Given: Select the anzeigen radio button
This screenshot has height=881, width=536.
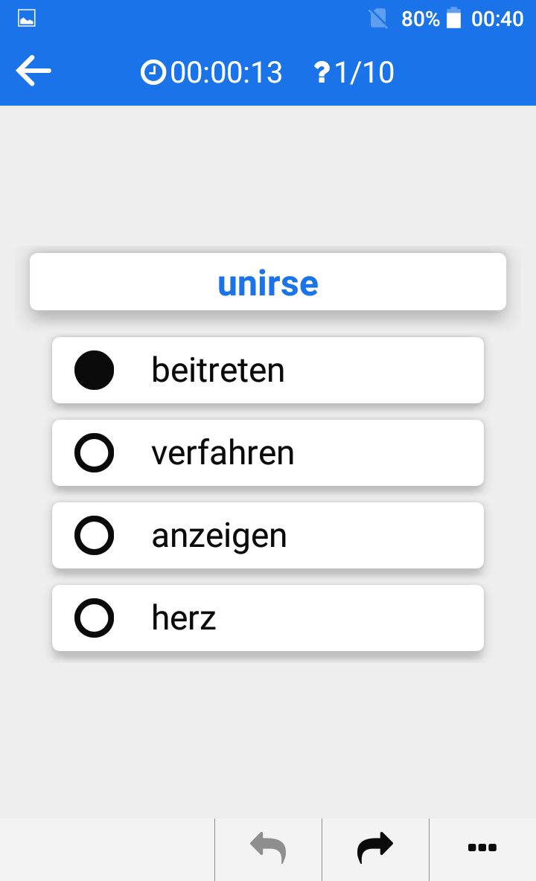Looking at the screenshot, I should (95, 536).
